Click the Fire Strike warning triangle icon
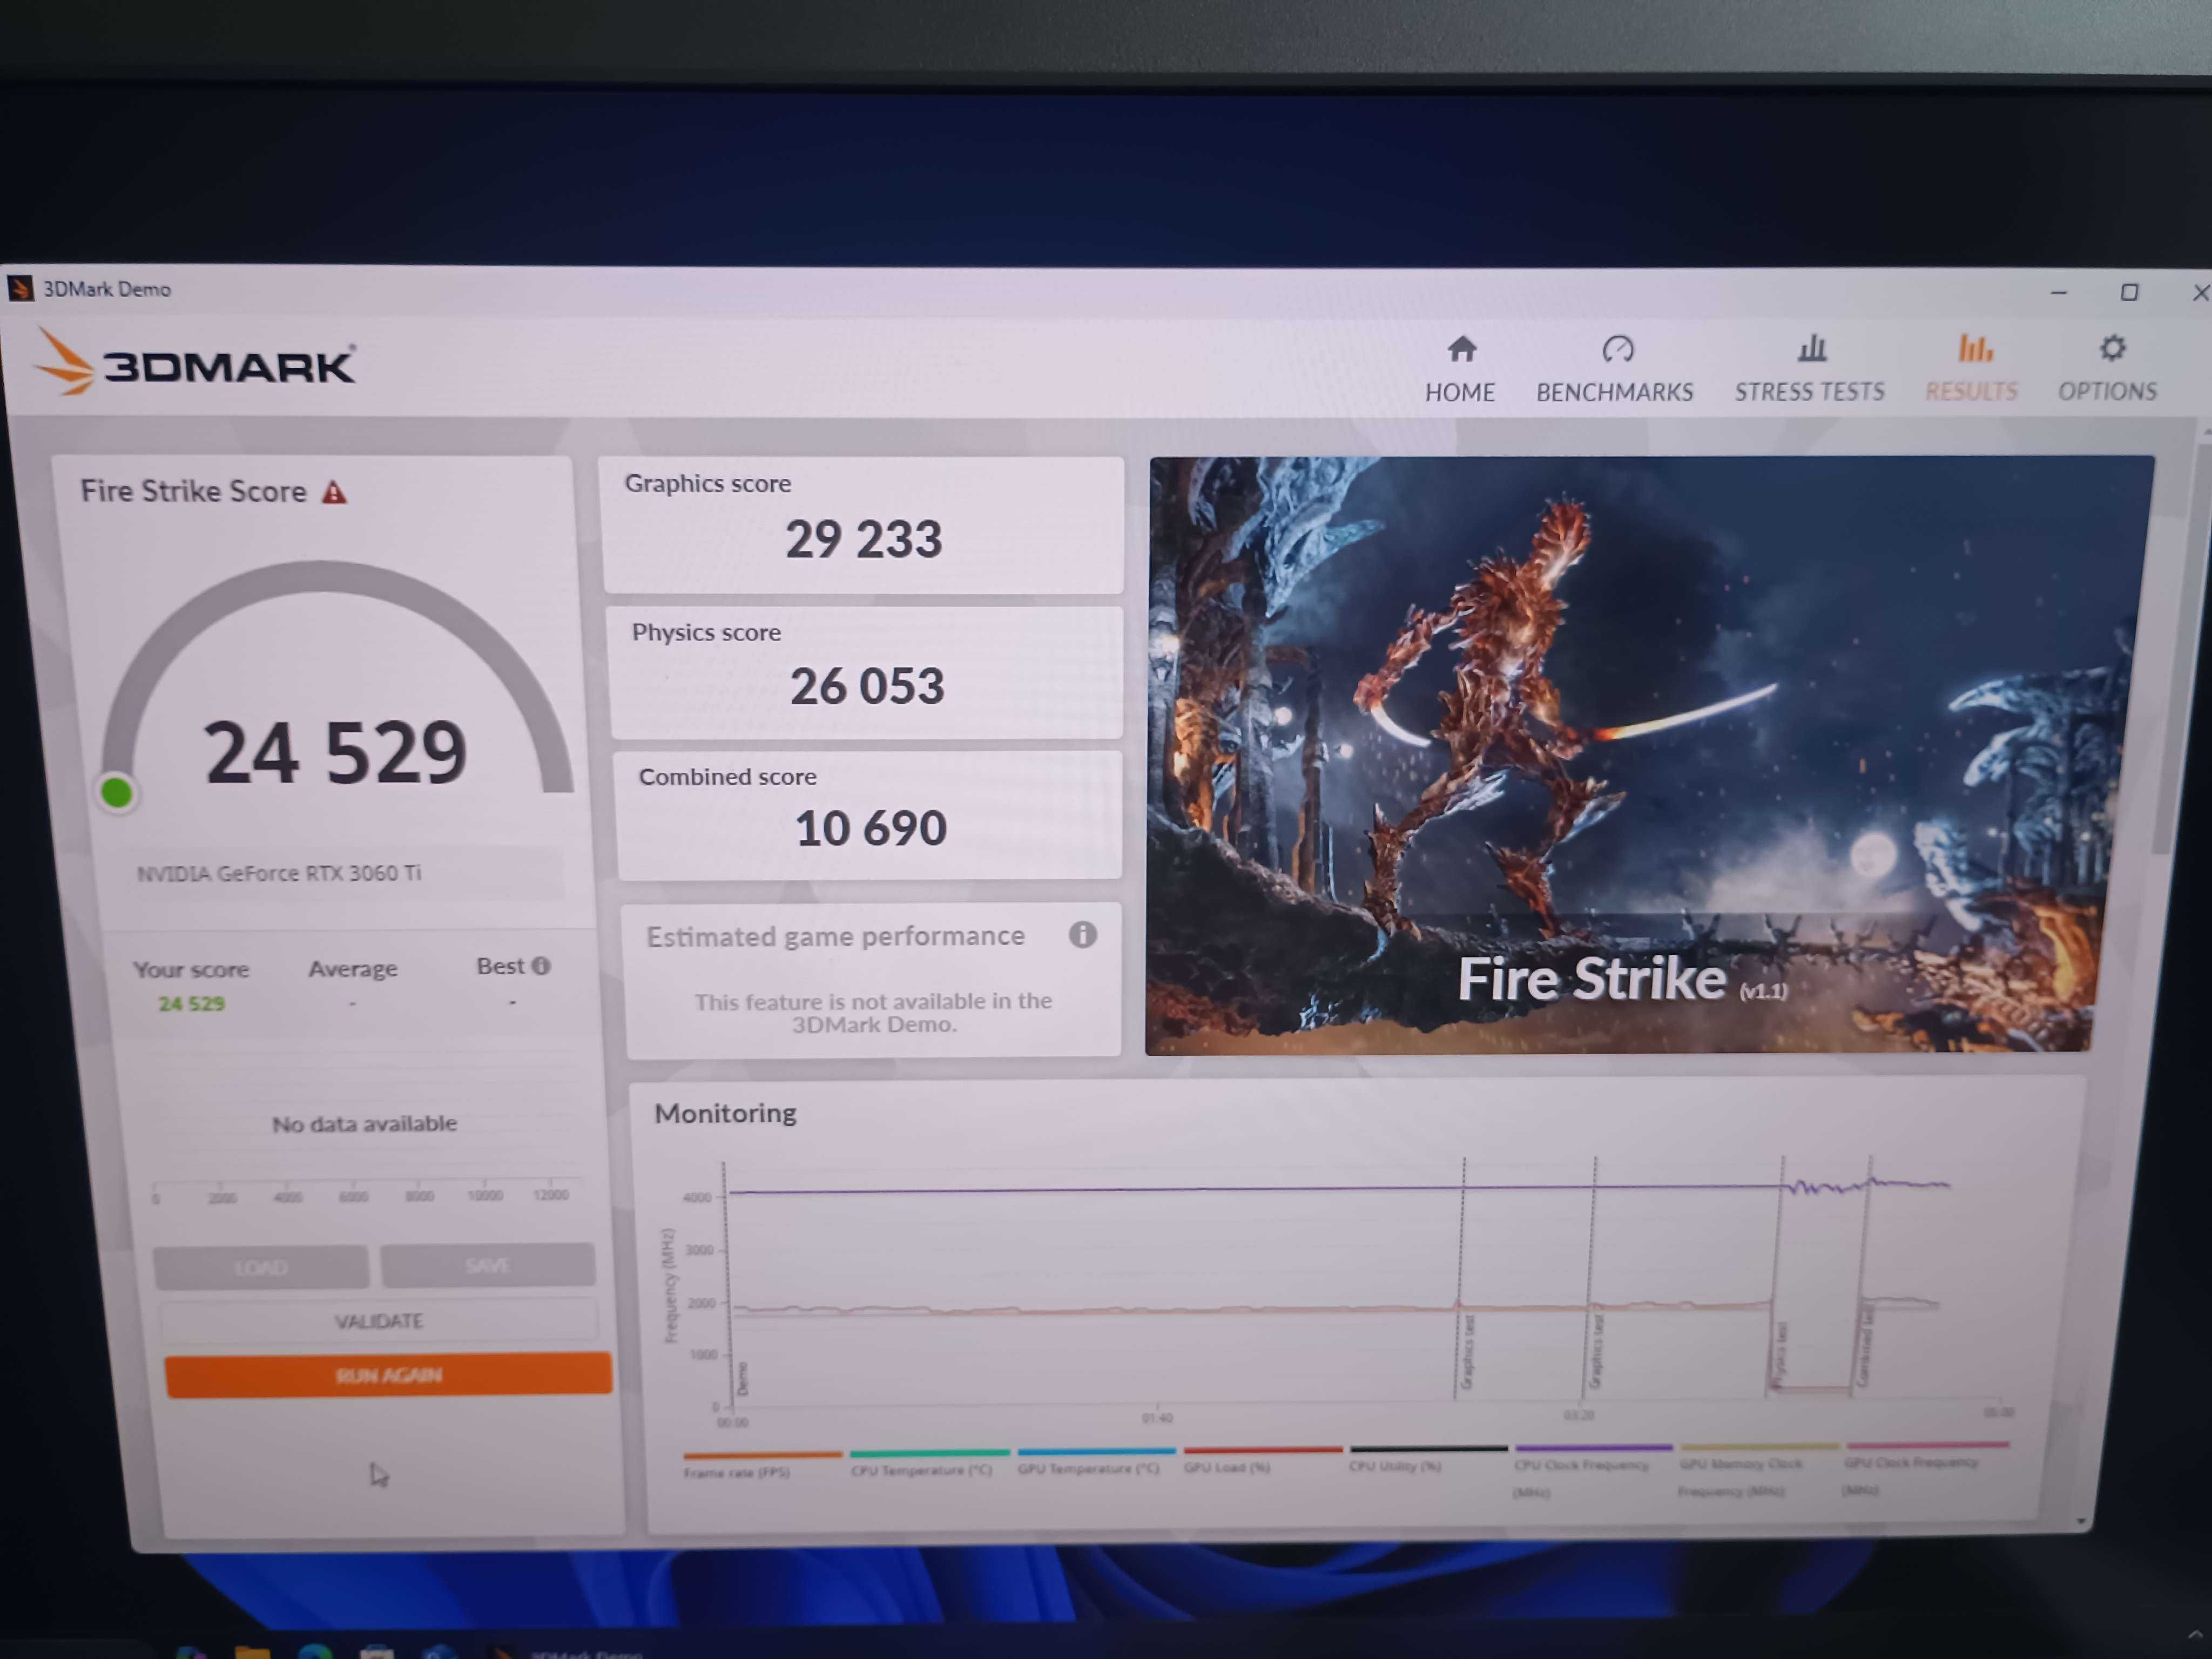Screen dimensions: 2212x1659 pyautogui.click(x=334, y=492)
